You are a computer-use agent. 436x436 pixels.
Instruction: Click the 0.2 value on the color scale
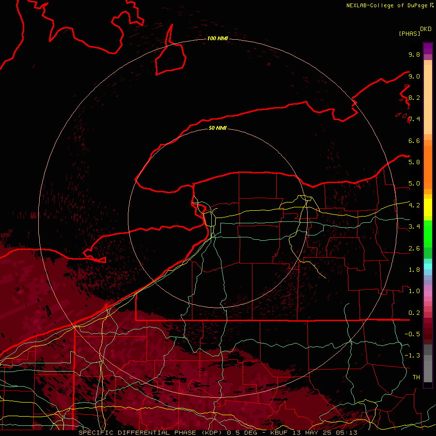pos(414,312)
